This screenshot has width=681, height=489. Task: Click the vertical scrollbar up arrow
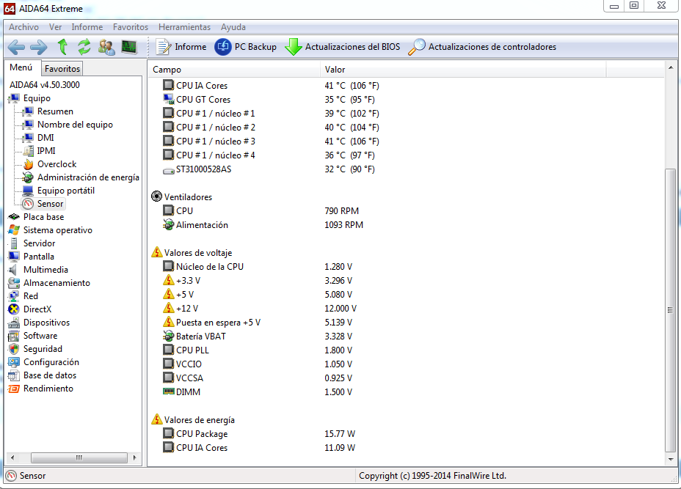pos(671,67)
